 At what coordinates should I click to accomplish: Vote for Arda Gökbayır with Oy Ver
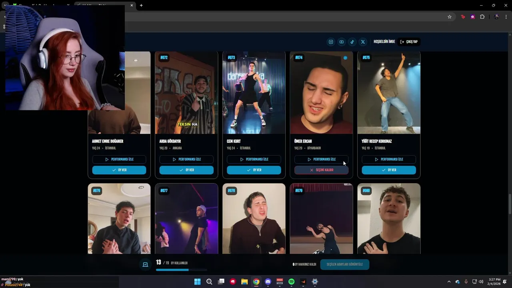(186, 170)
